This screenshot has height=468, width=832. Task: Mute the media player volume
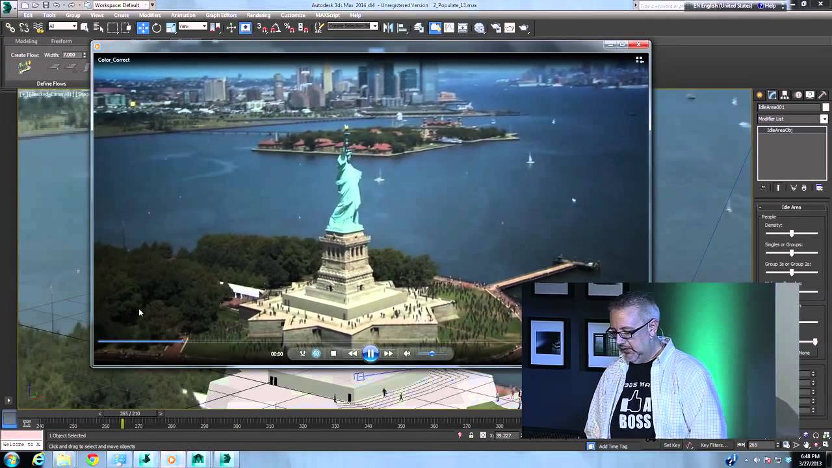[x=407, y=354]
